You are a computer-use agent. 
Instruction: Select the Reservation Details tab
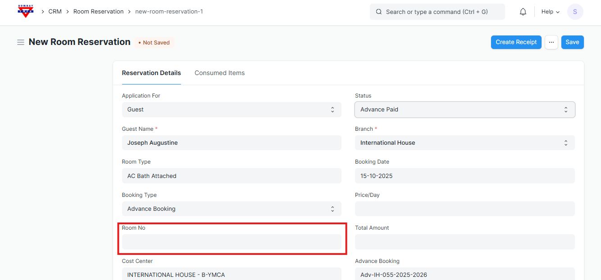pyautogui.click(x=151, y=73)
